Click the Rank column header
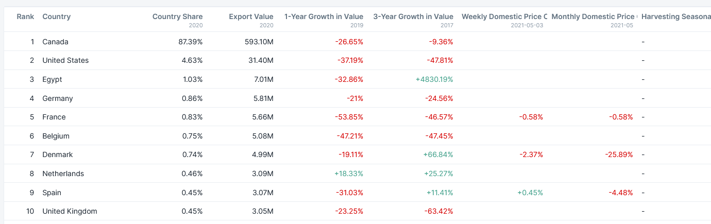 pyautogui.click(x=25, y=16)
